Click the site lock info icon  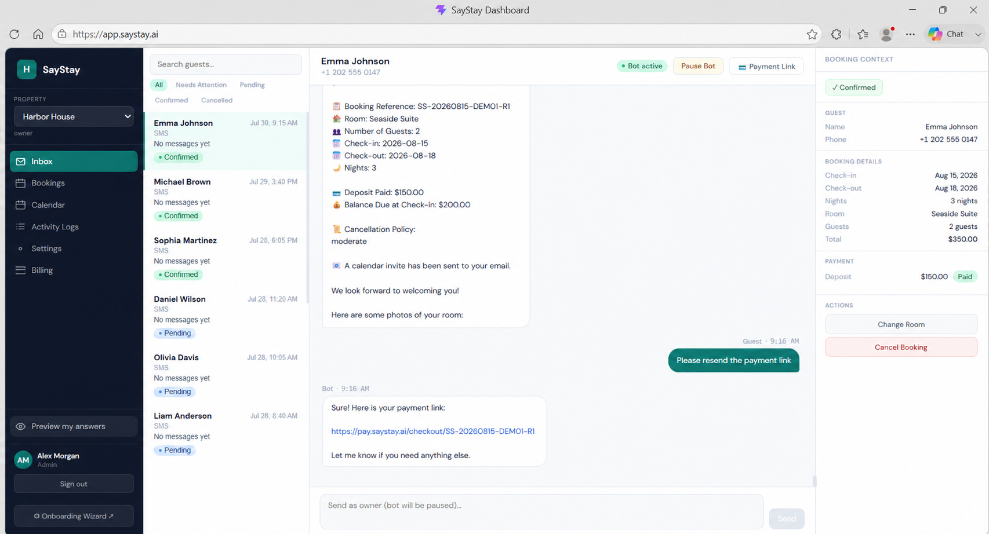(x=62, y=34)
